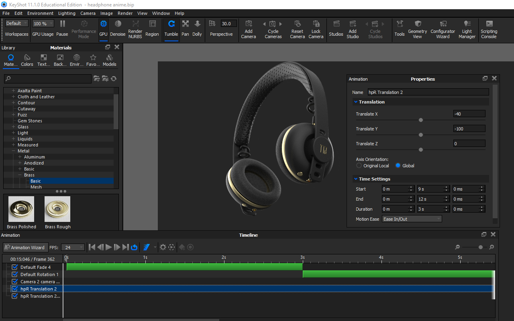Expand the Aluminum material folder
Image resolution: width=514 pixels, height=321 pixels.
pos(20,157)
